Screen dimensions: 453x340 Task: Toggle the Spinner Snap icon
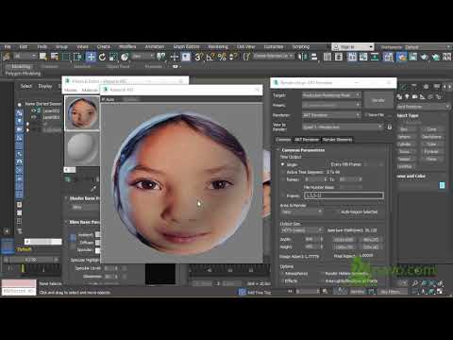pyautogui.click(x=233, y=57)
